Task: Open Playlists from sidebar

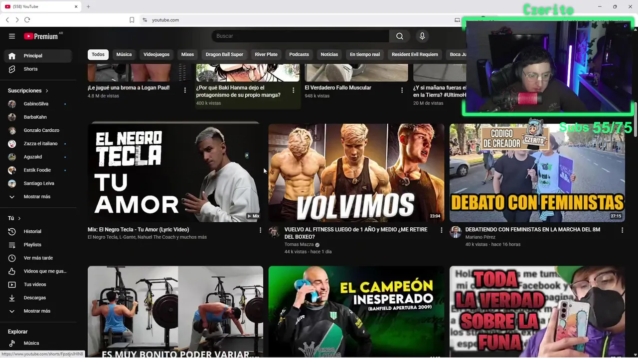Action: pos(37,245)
